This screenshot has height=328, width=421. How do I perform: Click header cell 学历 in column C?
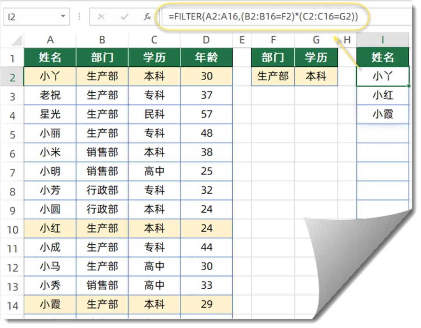[x=154, y=57]
